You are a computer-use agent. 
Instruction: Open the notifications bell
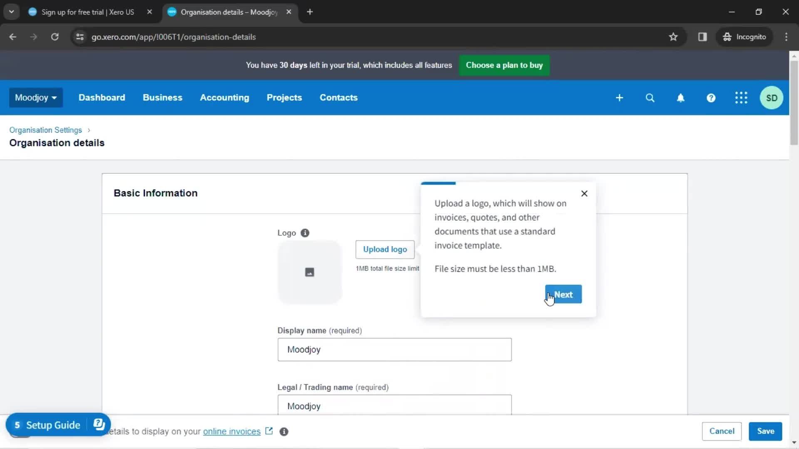680,98
